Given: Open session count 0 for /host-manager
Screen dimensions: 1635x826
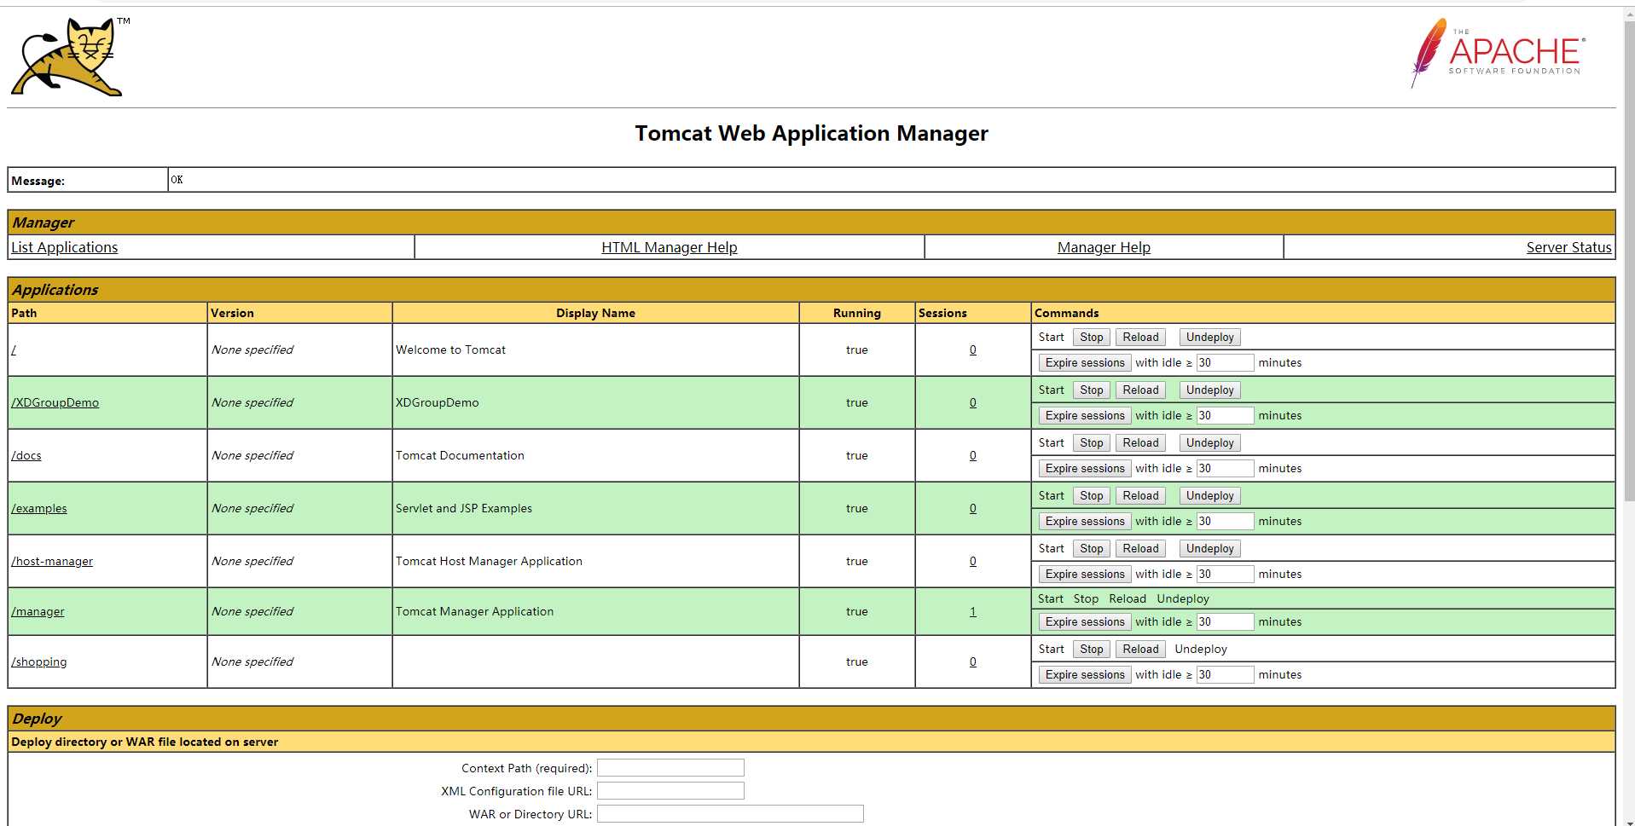Looking at the screenshot, I should pyautogui.click(x=972, y=561).
